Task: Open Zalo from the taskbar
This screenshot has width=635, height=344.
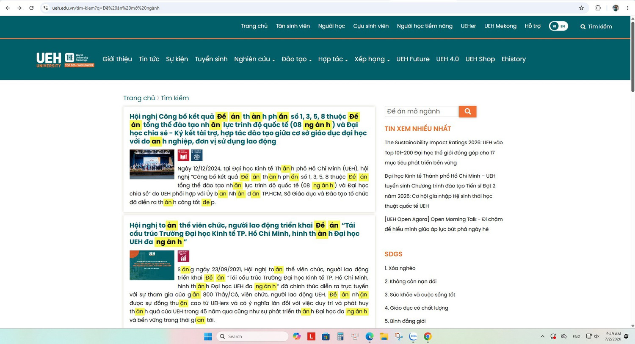Action: [413, 336]
